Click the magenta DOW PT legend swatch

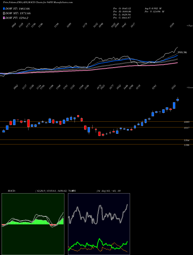[x=4, y=18]
